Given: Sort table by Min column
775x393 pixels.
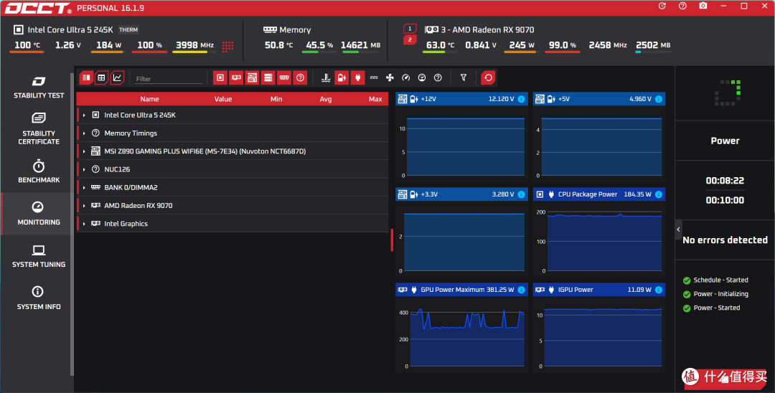Looking at the screenshot, I should (276, 99).
